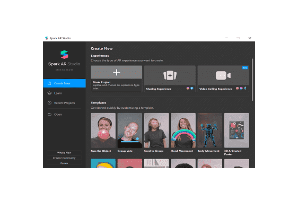Image resolution: width=306 pixels, height=218 pixels.
Task: Click the New badge on Video Calling card
Action: tap(245, 68)
